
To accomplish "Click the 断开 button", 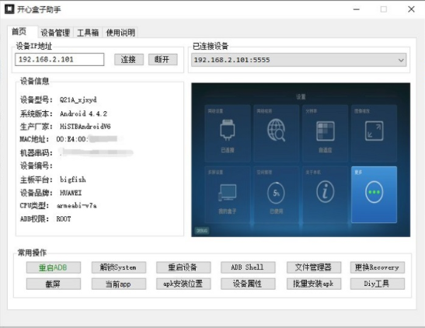I will (x=163, y=59).
